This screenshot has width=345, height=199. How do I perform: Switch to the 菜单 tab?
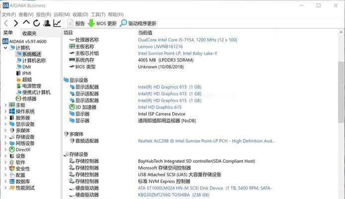[8, 33]
